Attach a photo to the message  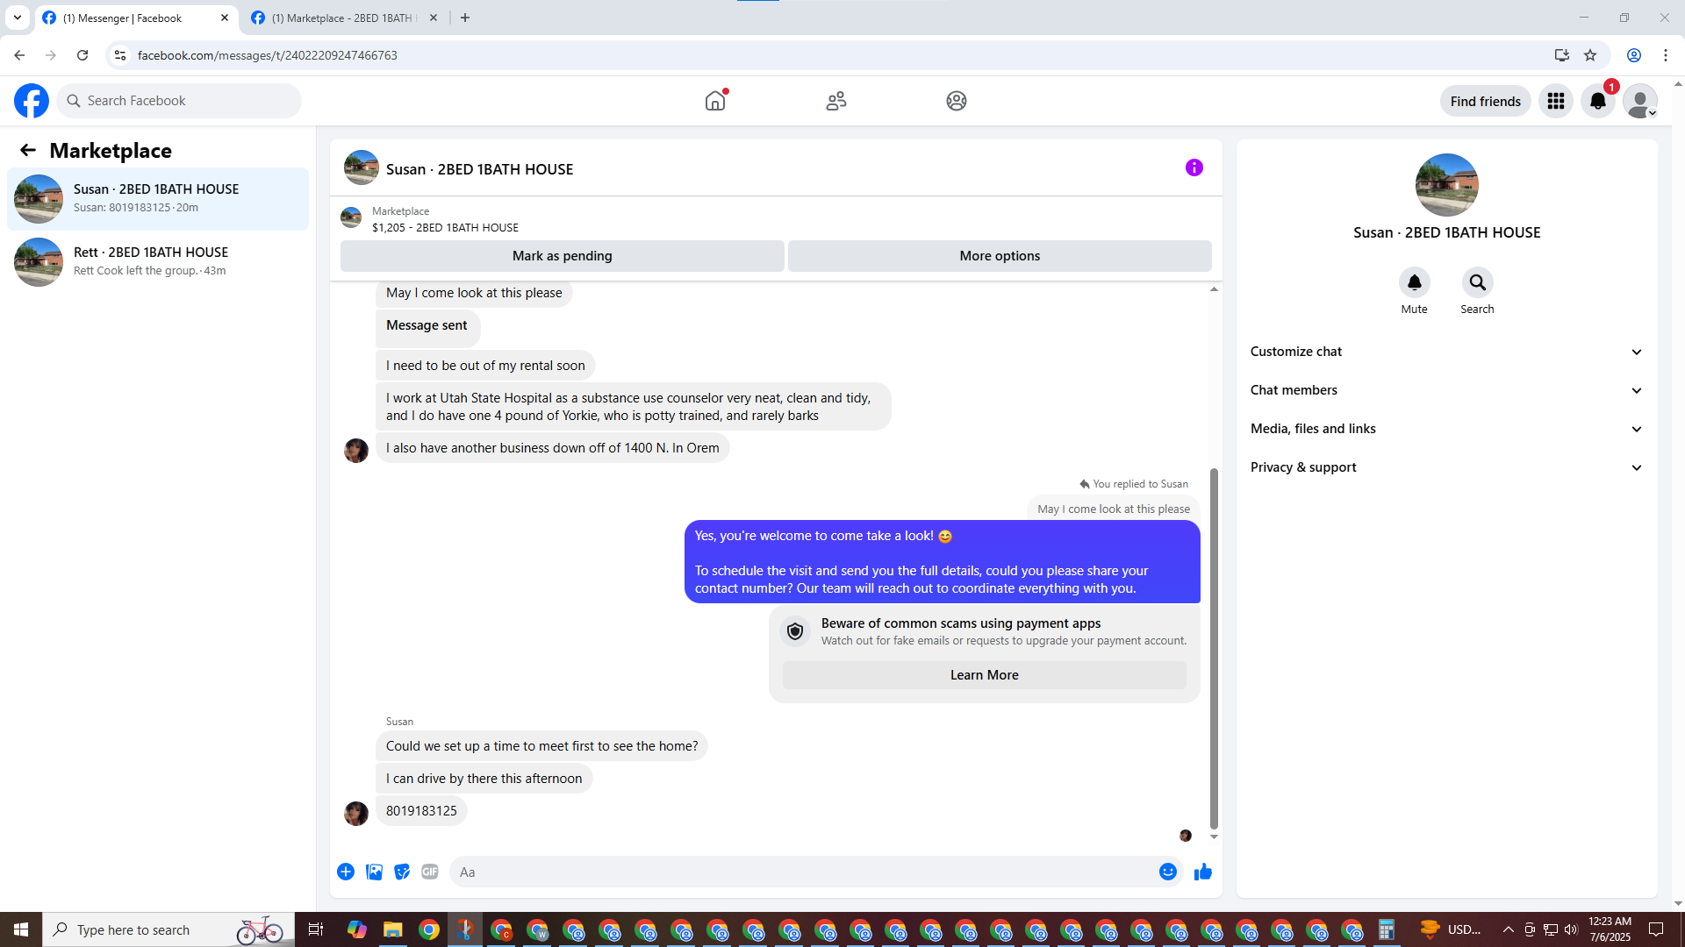(374, 872)
